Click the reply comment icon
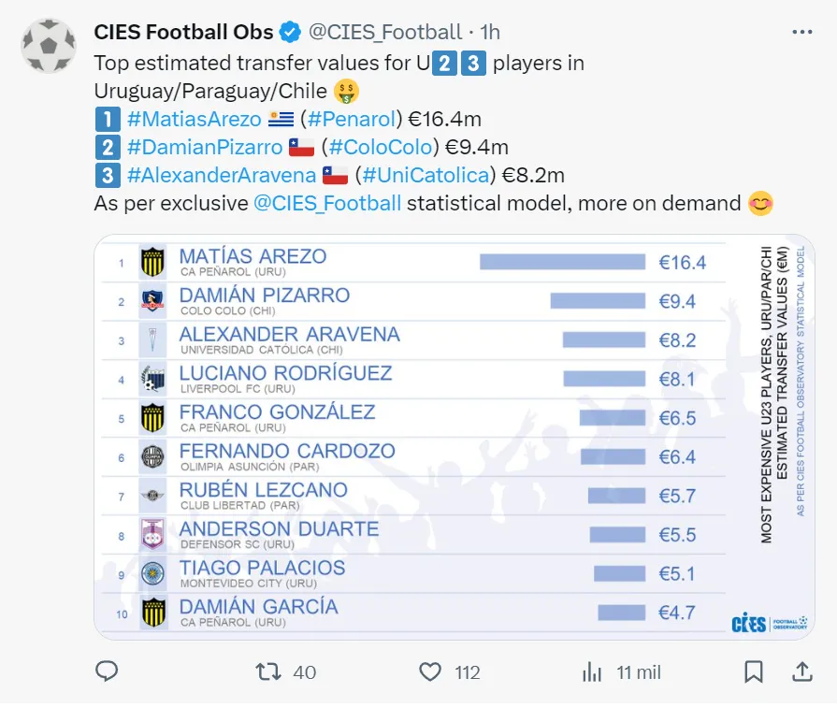Viewport: 837px width, 707px height. (x=108, y=671)
